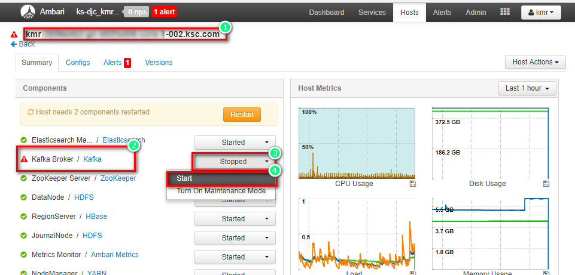Change the Last 1 hour time range
This screenshot has width=575, height=275.
(527, 88)
